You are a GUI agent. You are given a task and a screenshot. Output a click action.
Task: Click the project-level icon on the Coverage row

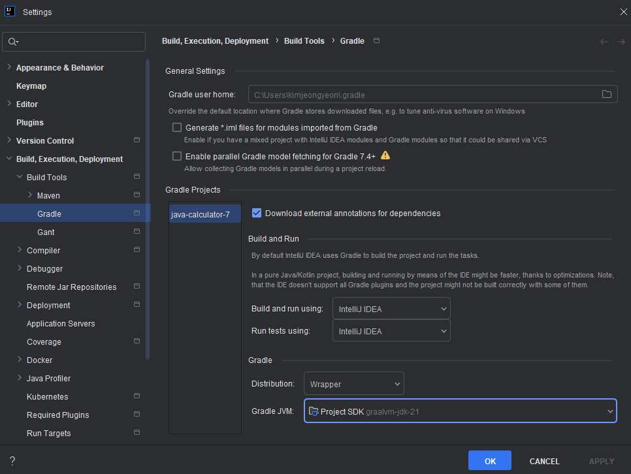pos(137,341)
